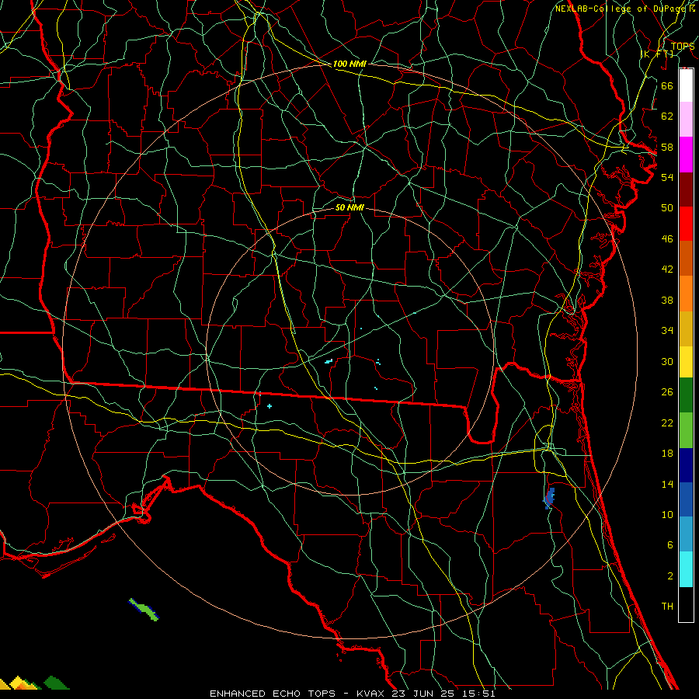
Task: Click the dark green echo at bottom-left
Action: point(56,683)
